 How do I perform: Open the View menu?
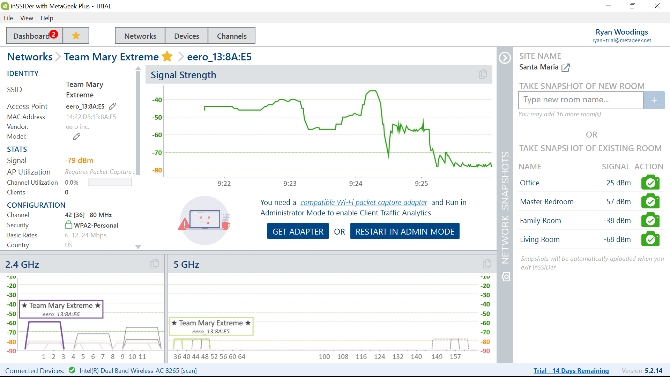[27, 18]
